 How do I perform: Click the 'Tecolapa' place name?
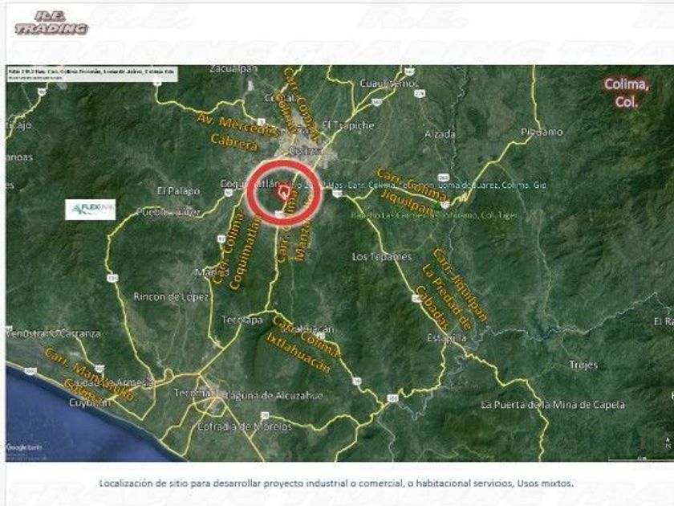(242, 320)
